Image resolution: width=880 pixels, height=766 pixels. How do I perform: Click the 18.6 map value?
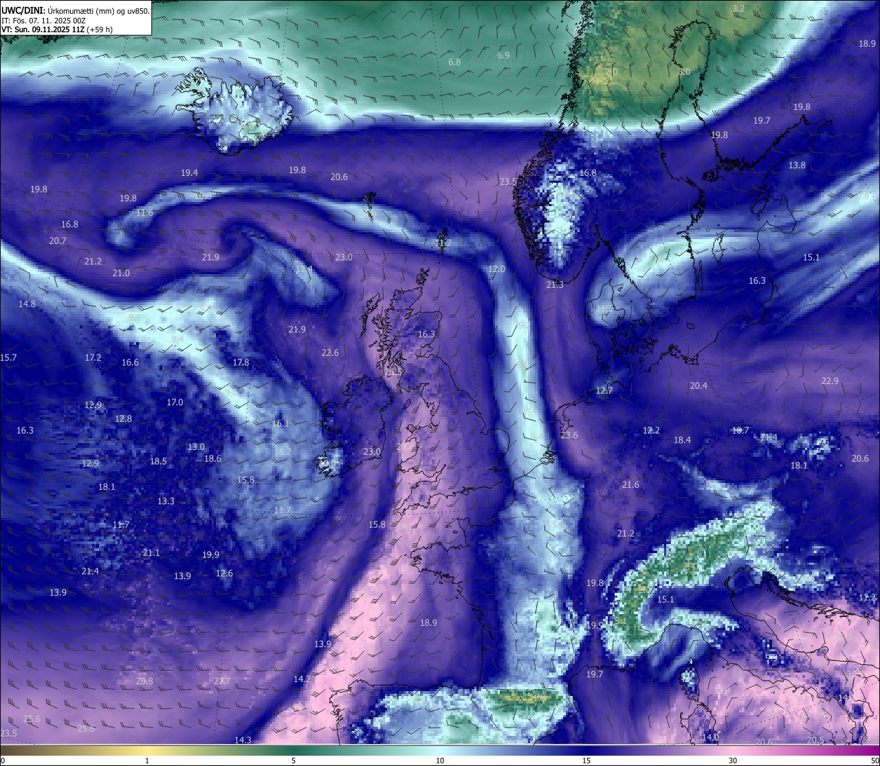coord(212,458)
